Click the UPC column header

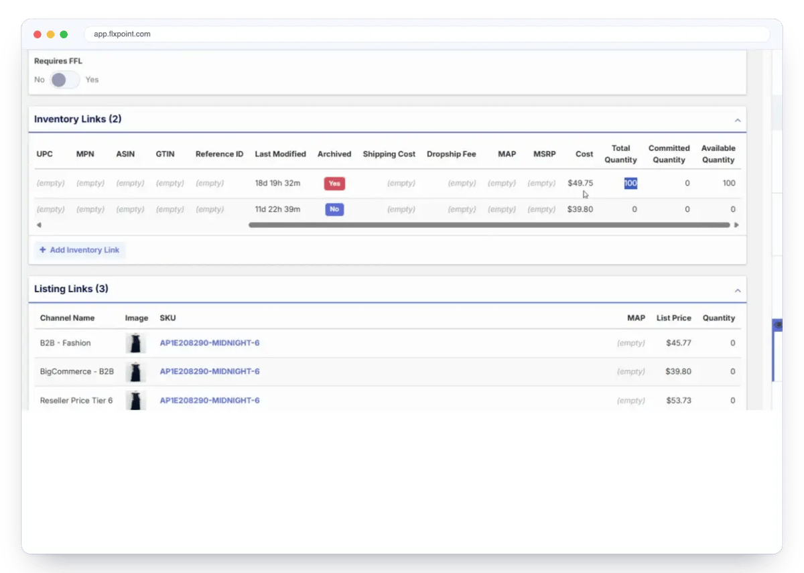44,154
